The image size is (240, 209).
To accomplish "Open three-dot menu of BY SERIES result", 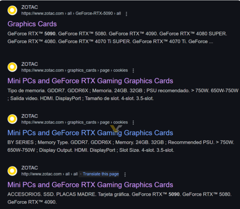I will (133, 122).
